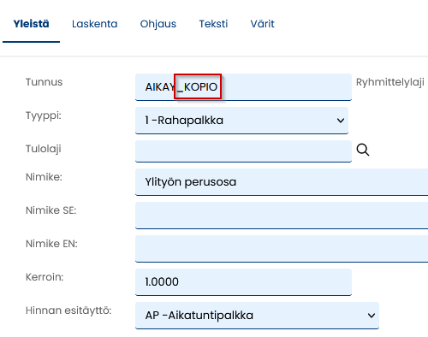
Task: Click into the Tunnus field AIKAY_KOPIO
Action: [x=243, y=87]
